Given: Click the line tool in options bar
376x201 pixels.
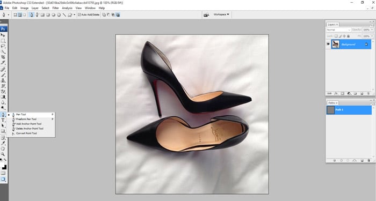Looking at the screenshot, I should point(64,15).
